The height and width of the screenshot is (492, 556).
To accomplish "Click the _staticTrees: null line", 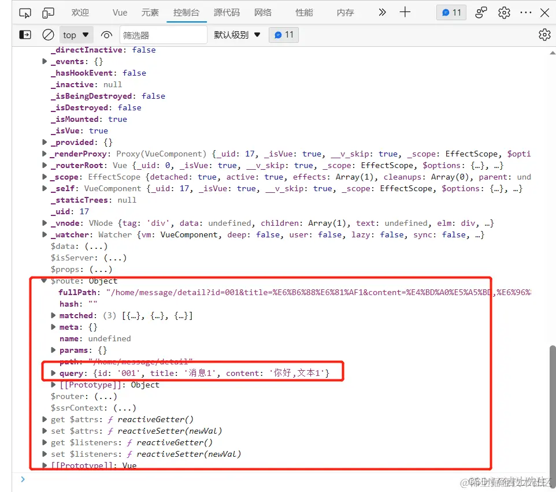I will tap(94, 200).
